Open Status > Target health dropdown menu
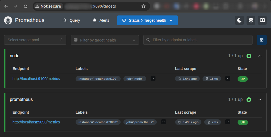The width and height of the screenshot is (271, 137). [x=147, y=20]
